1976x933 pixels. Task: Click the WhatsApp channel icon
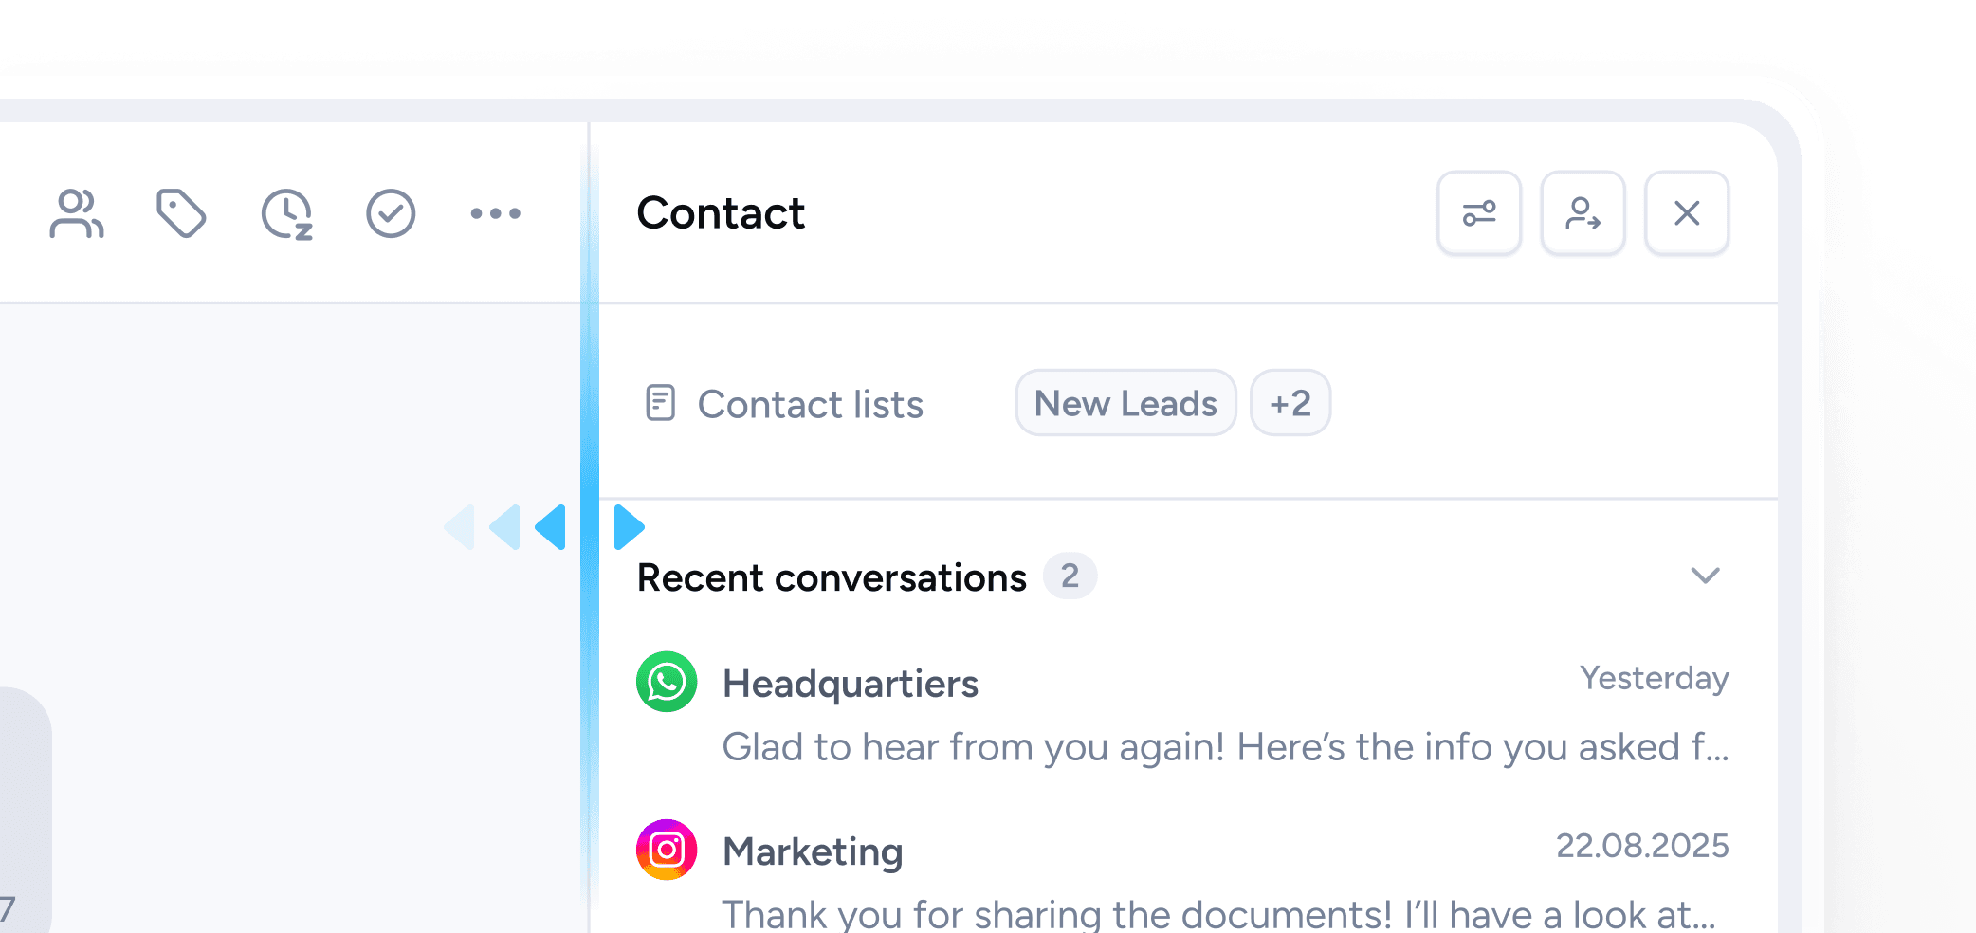coord(667,682)
